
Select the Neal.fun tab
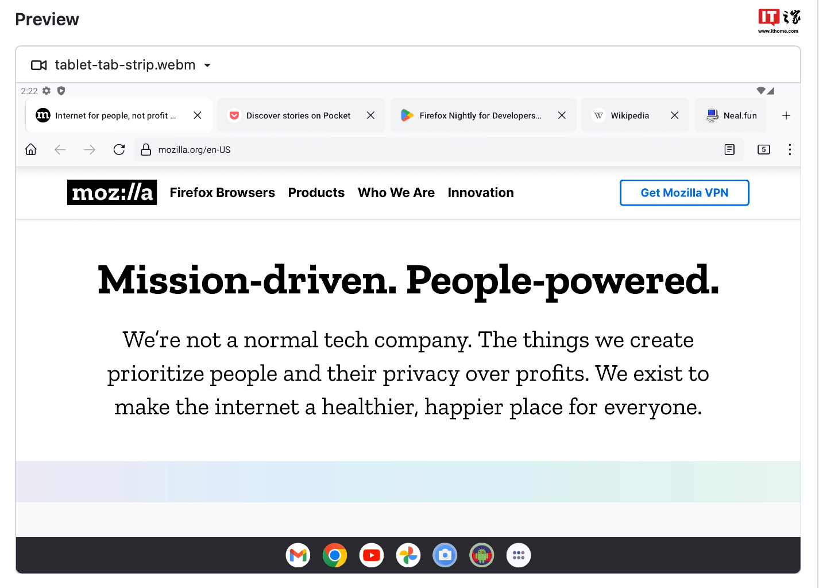point(731,115)
